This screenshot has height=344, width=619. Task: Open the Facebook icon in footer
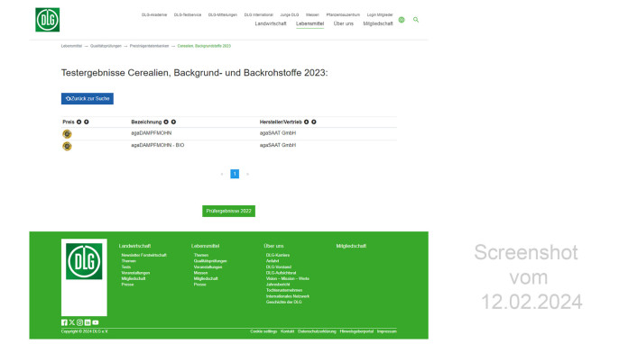point(64,322)
